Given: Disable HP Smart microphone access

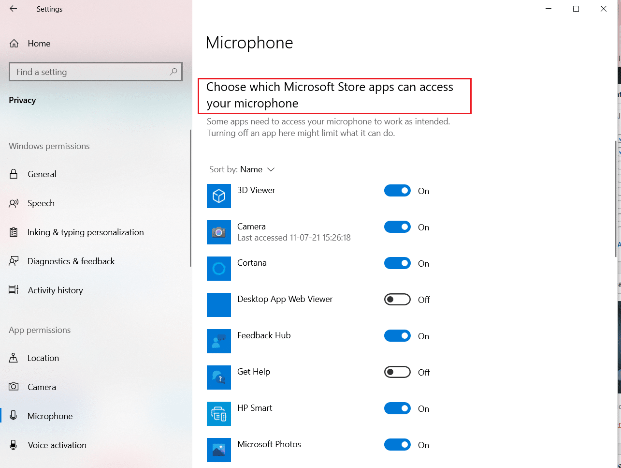Looking at the screenshot, I should [x=397, y=408].
